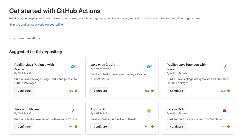
Task: Click the Gradle elephant icon on Java with Gradle card
Action: [x=149, y=67]
